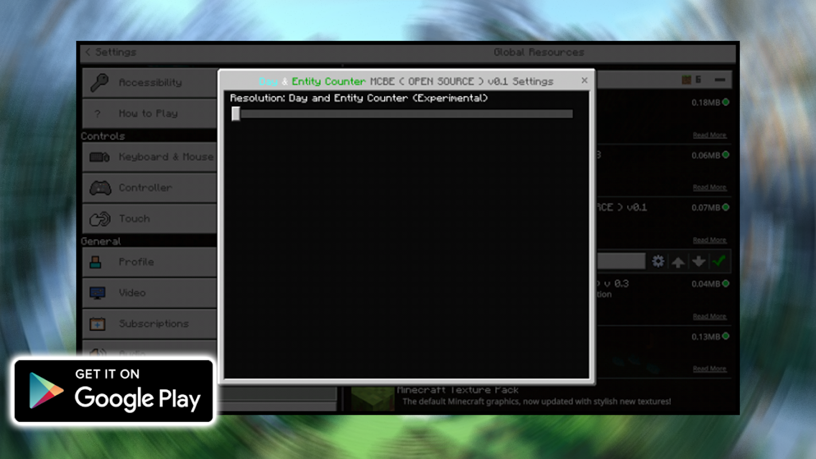Click the '0.13MB' pack size label
The height and width of the screenshot is (459, 816).
click(706, 337)
